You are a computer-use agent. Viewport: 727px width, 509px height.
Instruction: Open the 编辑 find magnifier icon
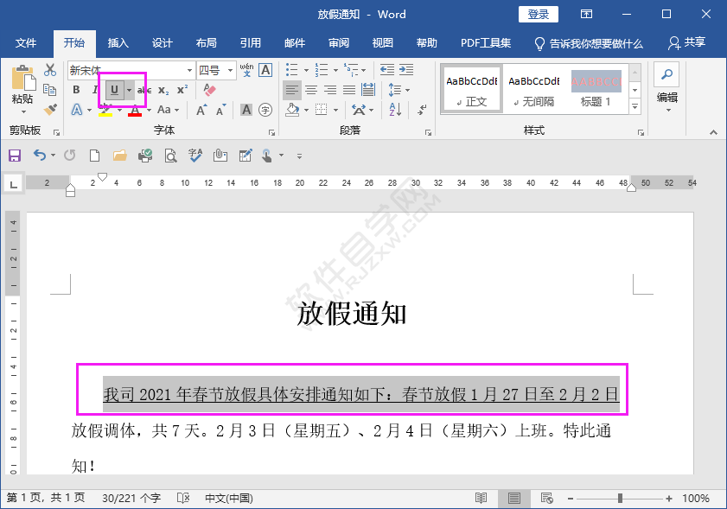point(666,74)
